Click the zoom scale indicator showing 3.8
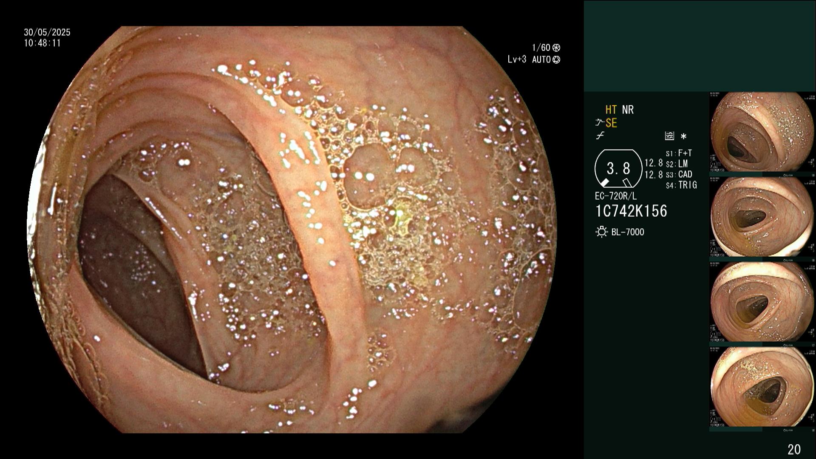Screen dimensions: 816x459 tap(618, 169)
